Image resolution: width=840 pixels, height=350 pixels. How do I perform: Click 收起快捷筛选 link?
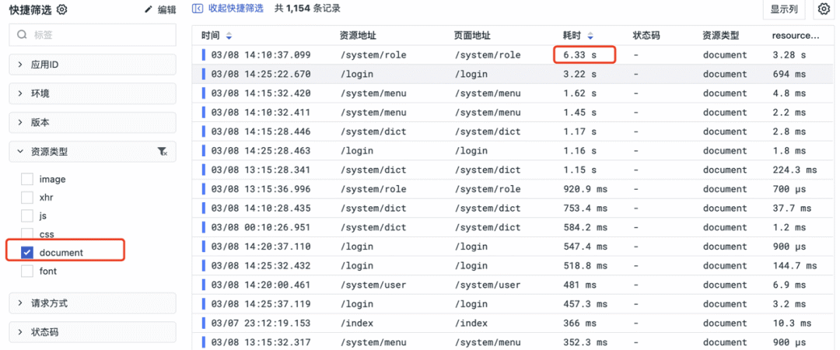(x=236, y=9)
